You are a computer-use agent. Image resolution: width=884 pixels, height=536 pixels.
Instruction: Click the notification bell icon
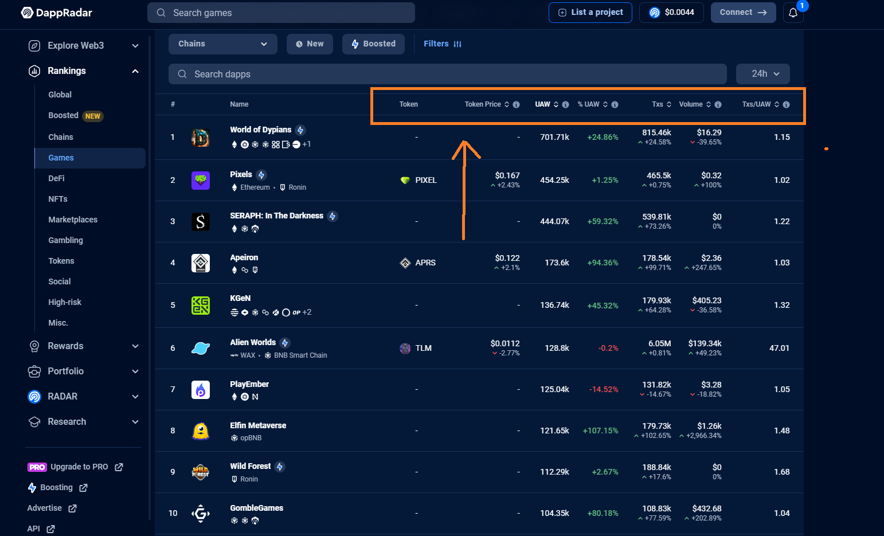pos(793,13)
